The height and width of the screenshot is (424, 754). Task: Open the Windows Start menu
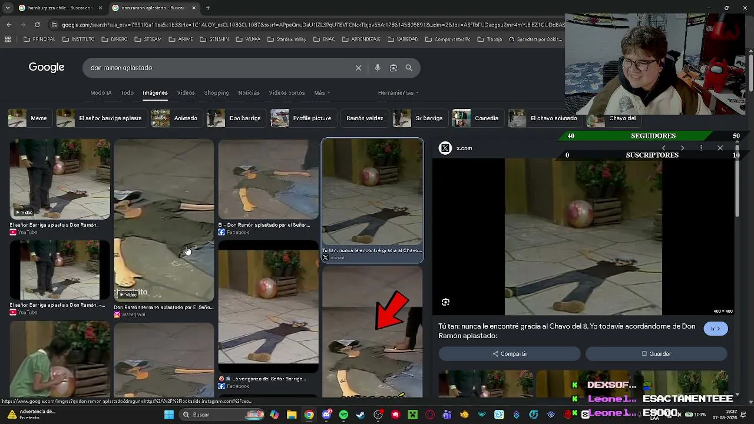coord(169,415)
